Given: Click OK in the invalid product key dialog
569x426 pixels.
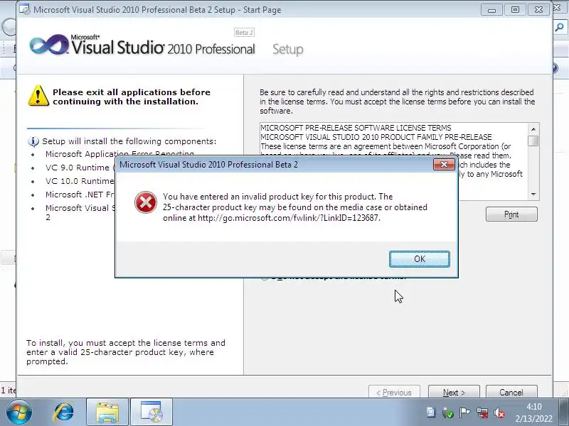Looking at the screenshot, I should [420, 259].
